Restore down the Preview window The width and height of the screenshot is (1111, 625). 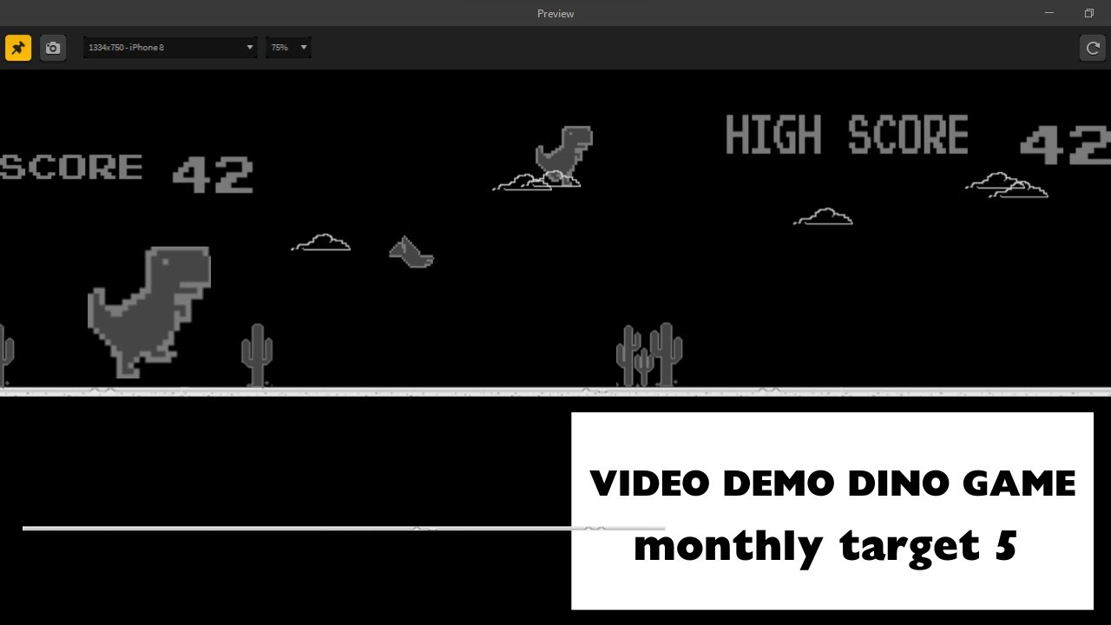[1088, 13]
